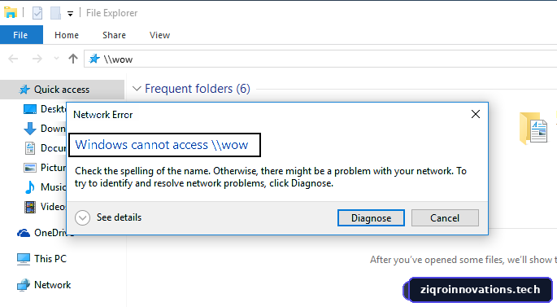Open the Recent locations dropdown chevron
Image resolution: width=557 pixels, height=307 pixels.
[56, 59]
